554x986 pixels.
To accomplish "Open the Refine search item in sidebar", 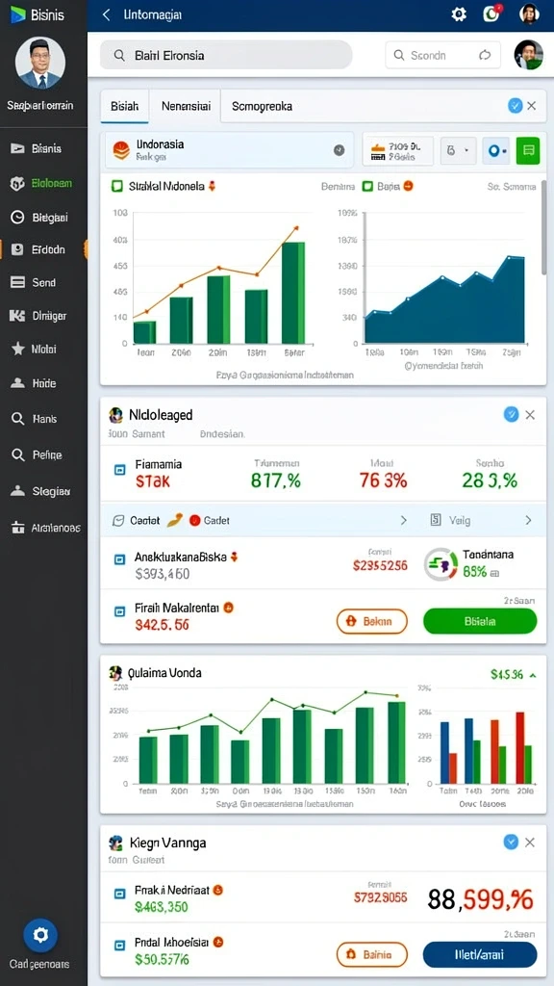I will click(x=42, y=454).
